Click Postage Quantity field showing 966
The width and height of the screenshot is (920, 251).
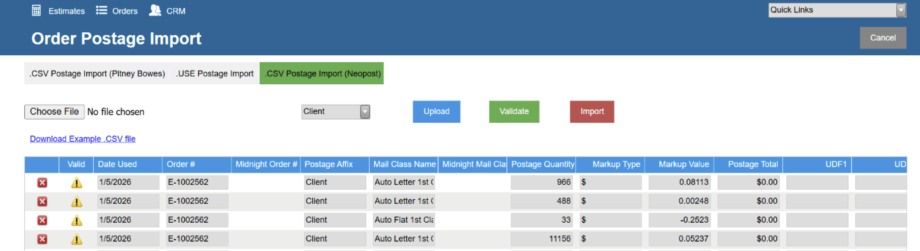click(542, 183)
